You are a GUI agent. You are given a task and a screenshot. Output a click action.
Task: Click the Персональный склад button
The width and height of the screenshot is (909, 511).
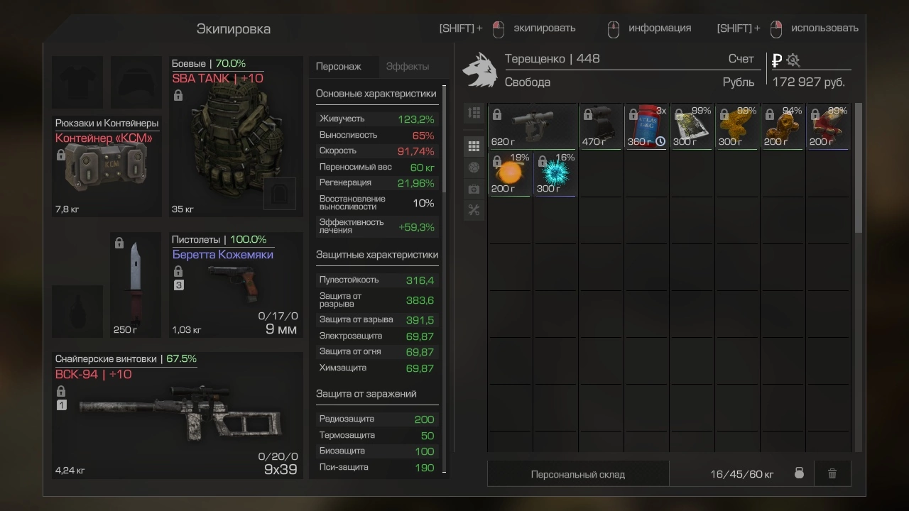pyautogui.click(x=578, y=473)
